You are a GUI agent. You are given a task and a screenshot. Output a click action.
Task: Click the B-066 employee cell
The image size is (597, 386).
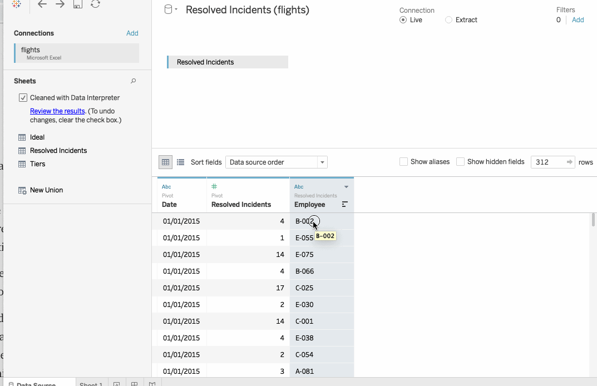click(x=322, y=271)
